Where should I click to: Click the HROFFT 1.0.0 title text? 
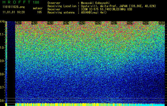pos(21,2)
